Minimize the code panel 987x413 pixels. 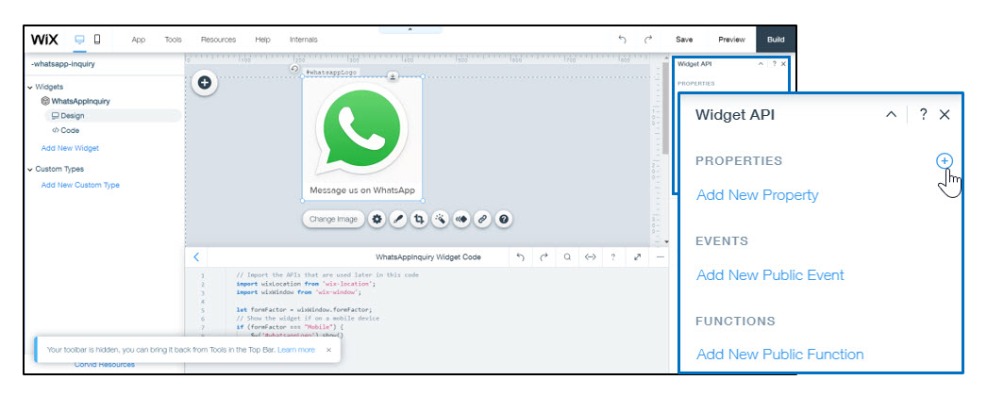click(660, 256)
